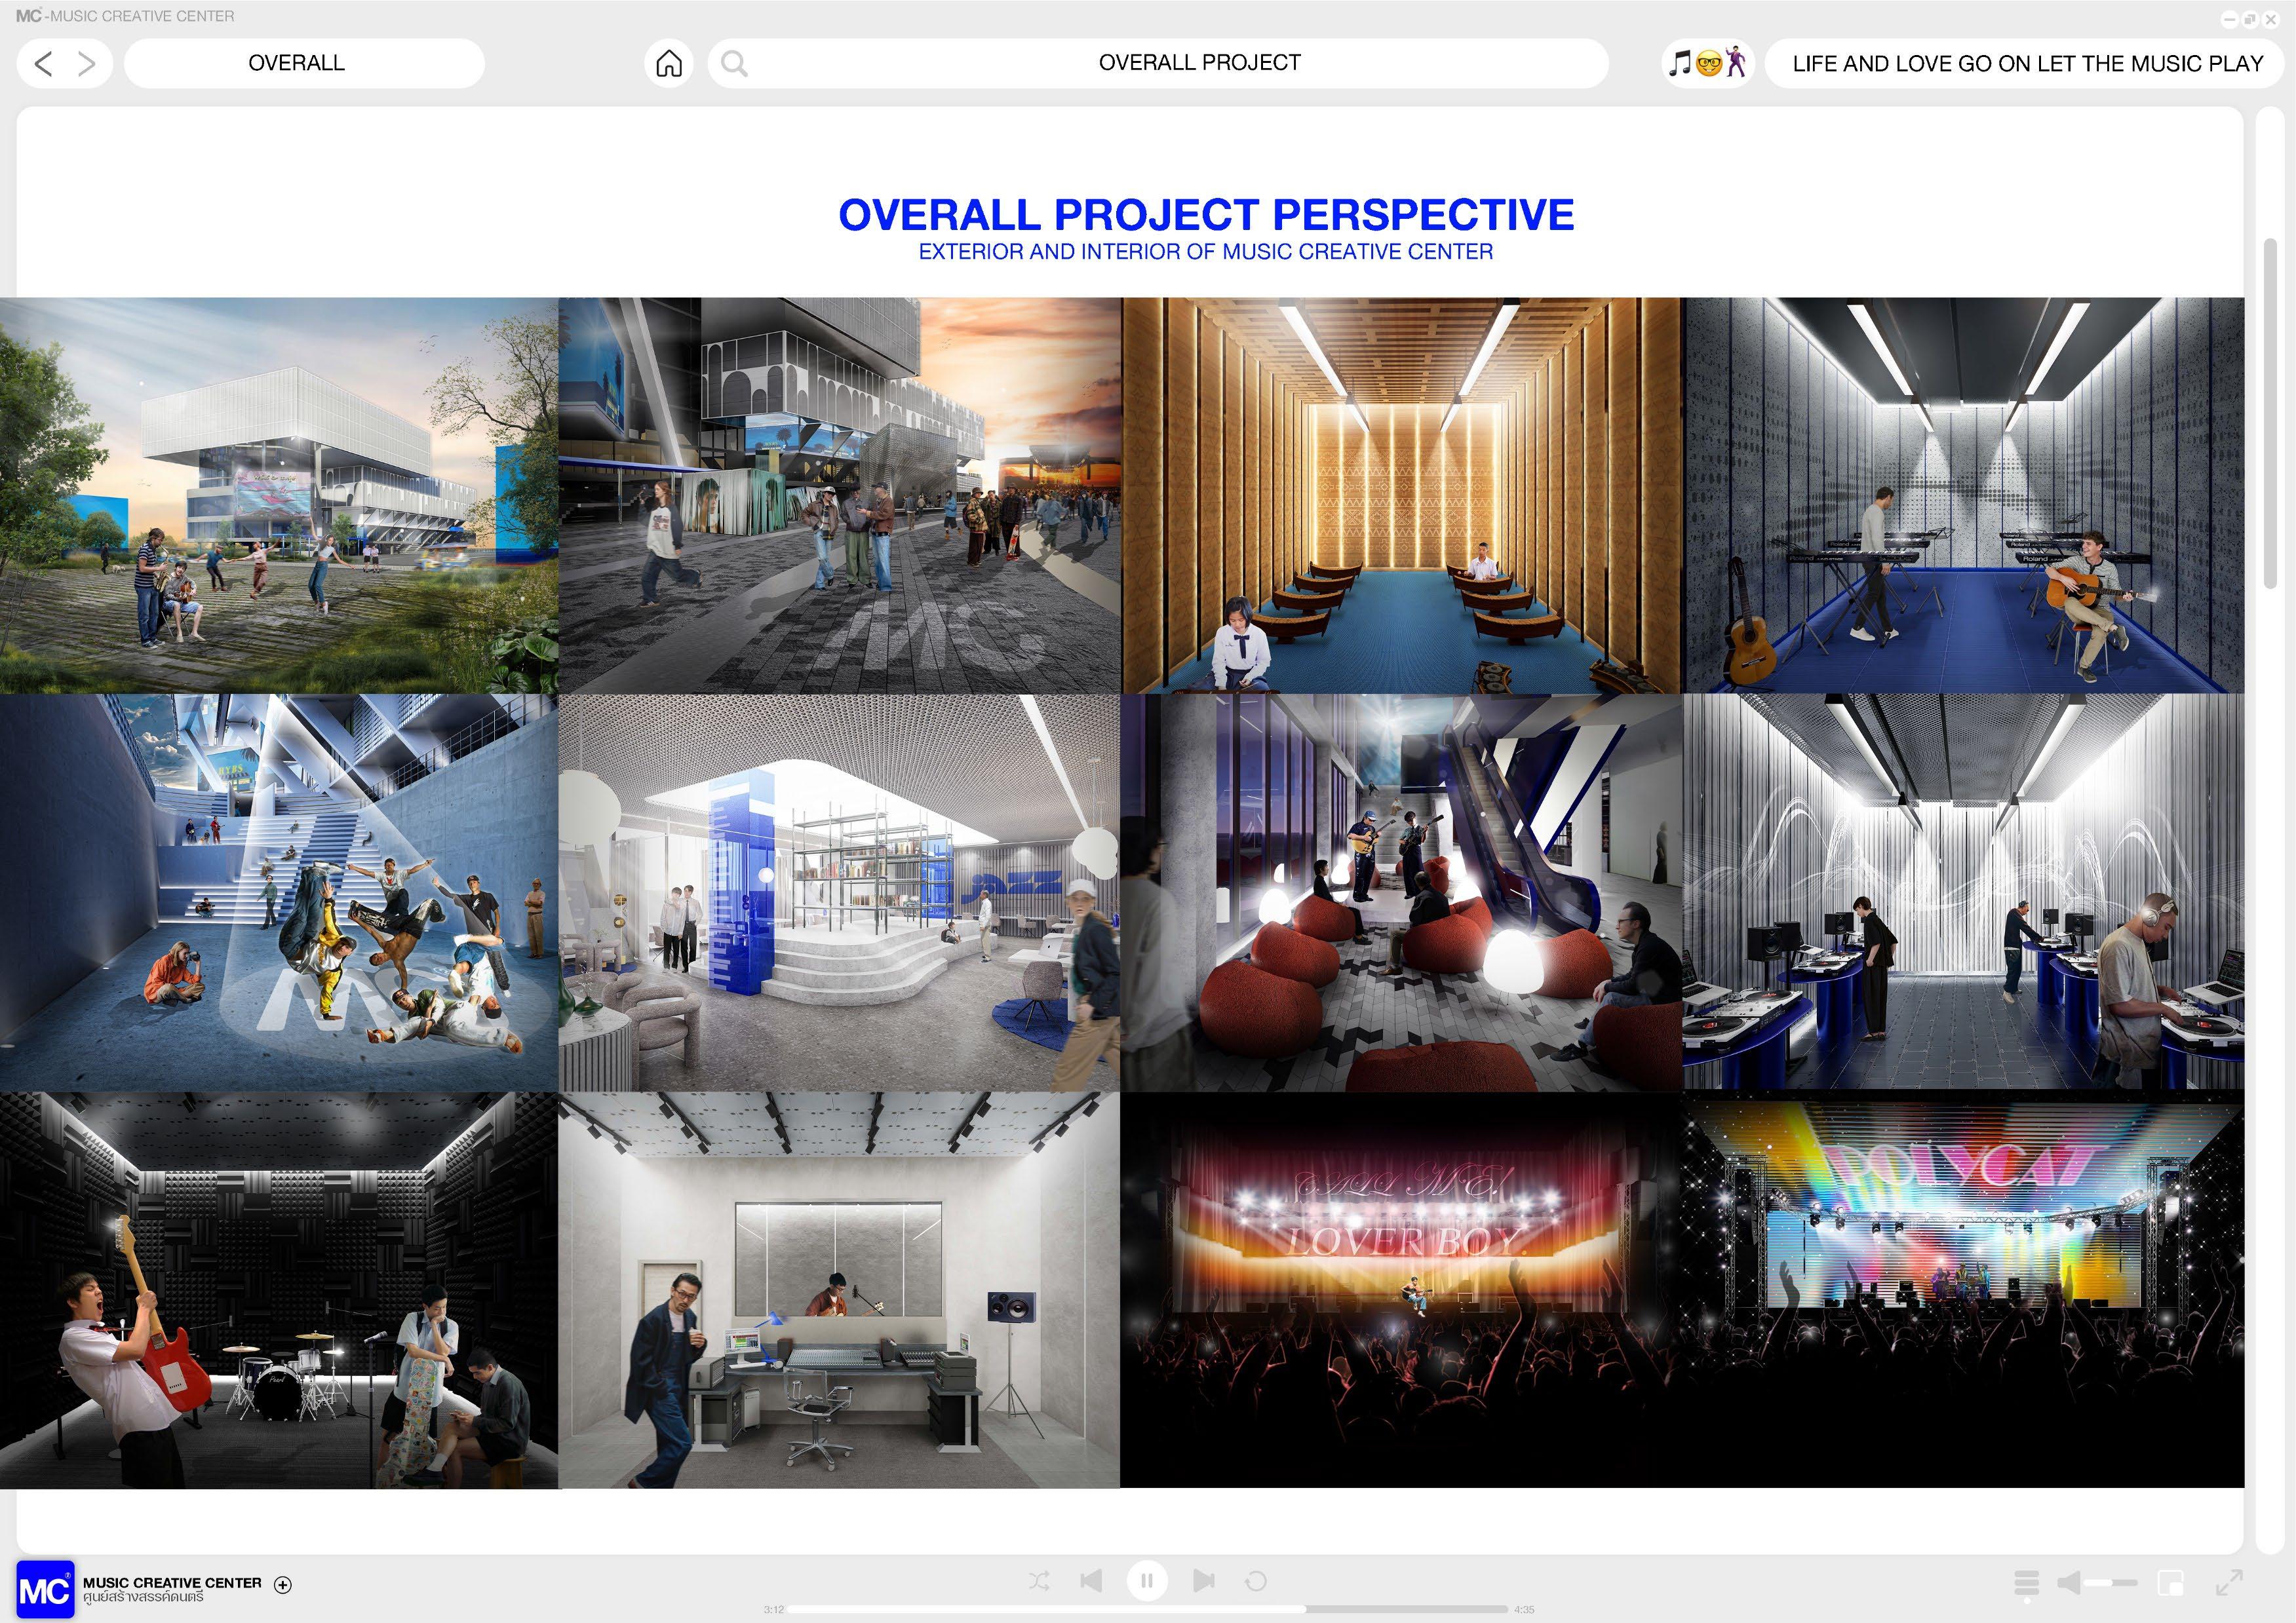Open the mini player icon
This screenshot has height=1623, width=2296.
2170,1583
